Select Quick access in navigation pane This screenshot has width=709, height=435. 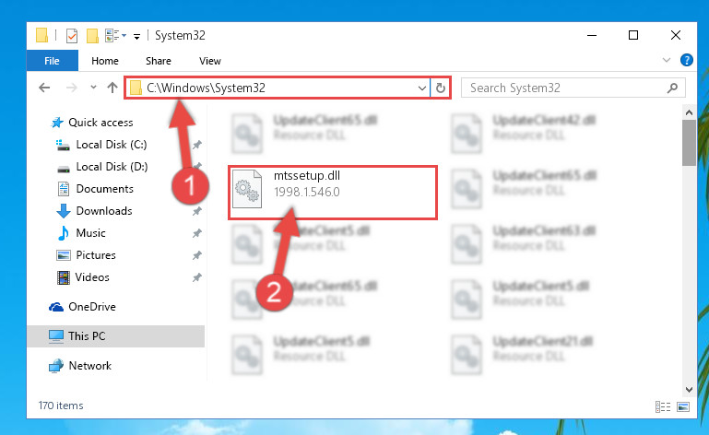coord(100,123)
